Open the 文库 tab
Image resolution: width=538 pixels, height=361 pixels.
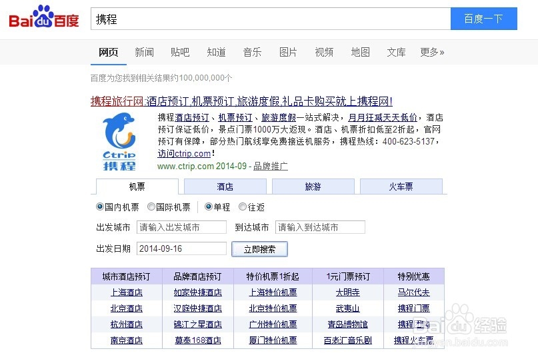tap(396, 52)
